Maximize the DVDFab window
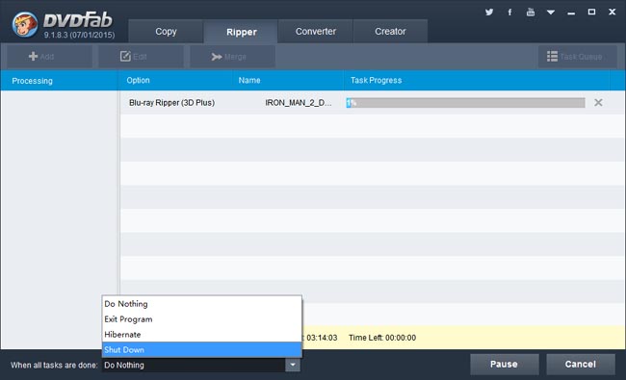 [591, 12]
